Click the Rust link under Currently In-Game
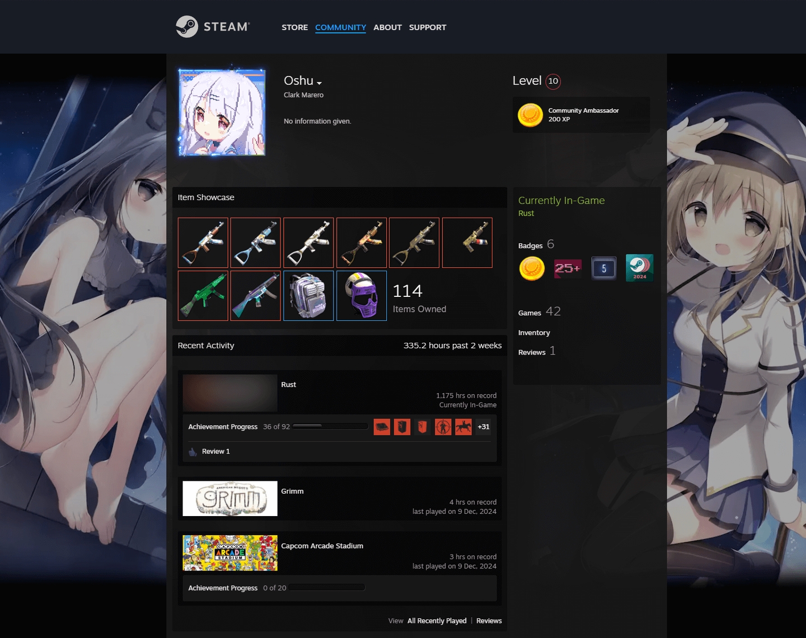The width and height of the screenshot is (806, 638). coord(526,214)
